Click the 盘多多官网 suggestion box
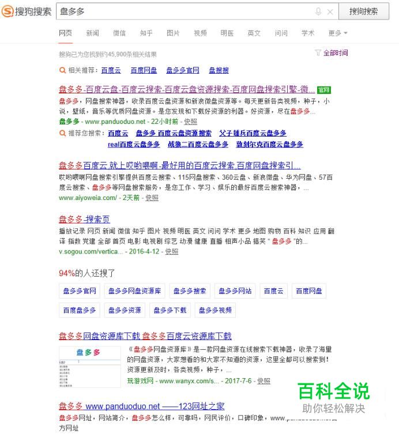 pos(80,291)
